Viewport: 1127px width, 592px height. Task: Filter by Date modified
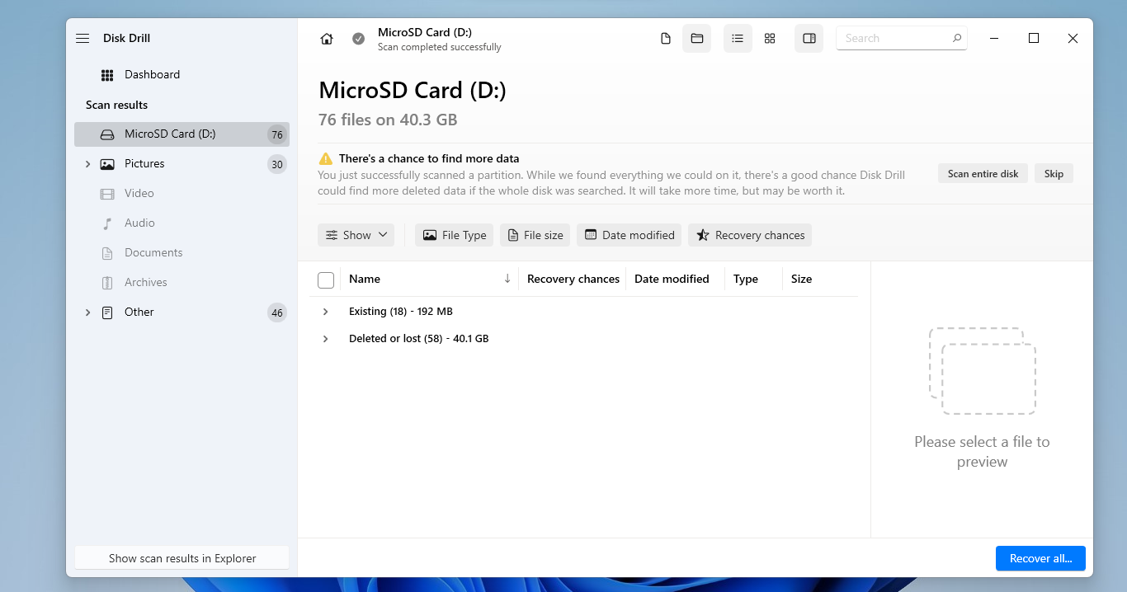(x=630, y=235)
